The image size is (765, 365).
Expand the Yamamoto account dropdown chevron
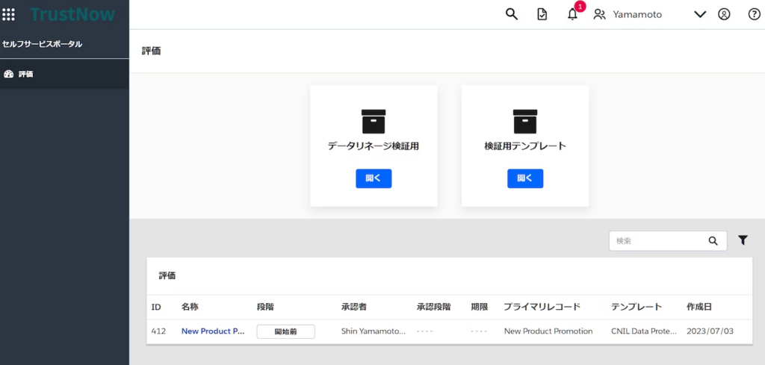[x=700, y=14]
